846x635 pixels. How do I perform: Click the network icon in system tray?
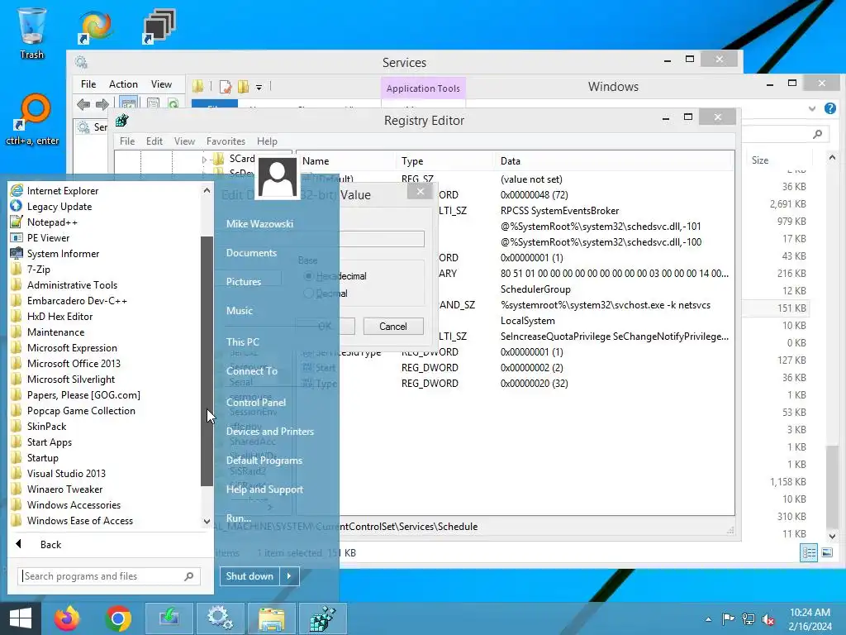point(749,619)
